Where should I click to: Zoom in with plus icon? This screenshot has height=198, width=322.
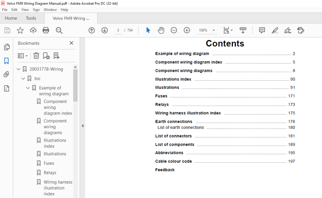(187, 31)
